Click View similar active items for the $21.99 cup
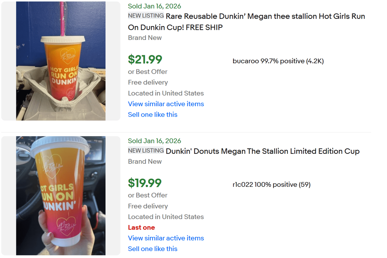 (x=166, y=104)
